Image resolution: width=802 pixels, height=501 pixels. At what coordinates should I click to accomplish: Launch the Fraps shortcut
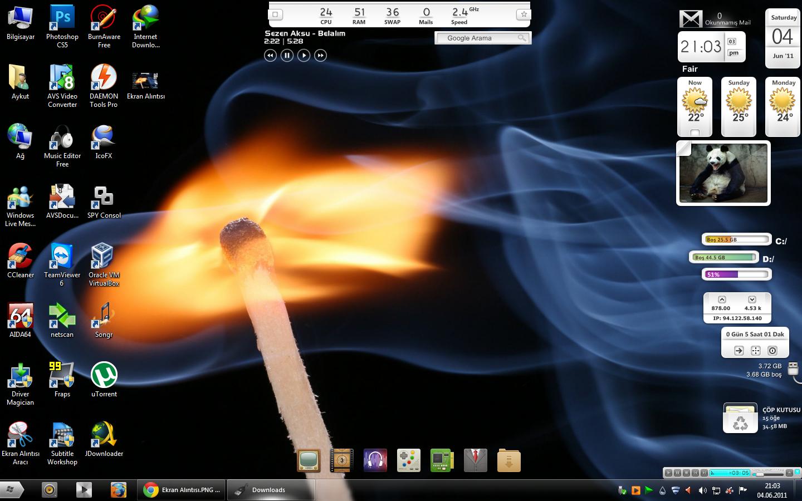click(62, 380)
